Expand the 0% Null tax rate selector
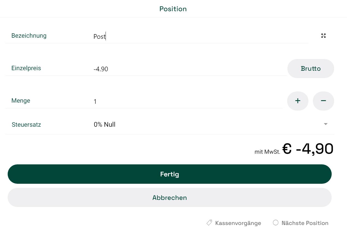347x237 pixels. point(211,125)
